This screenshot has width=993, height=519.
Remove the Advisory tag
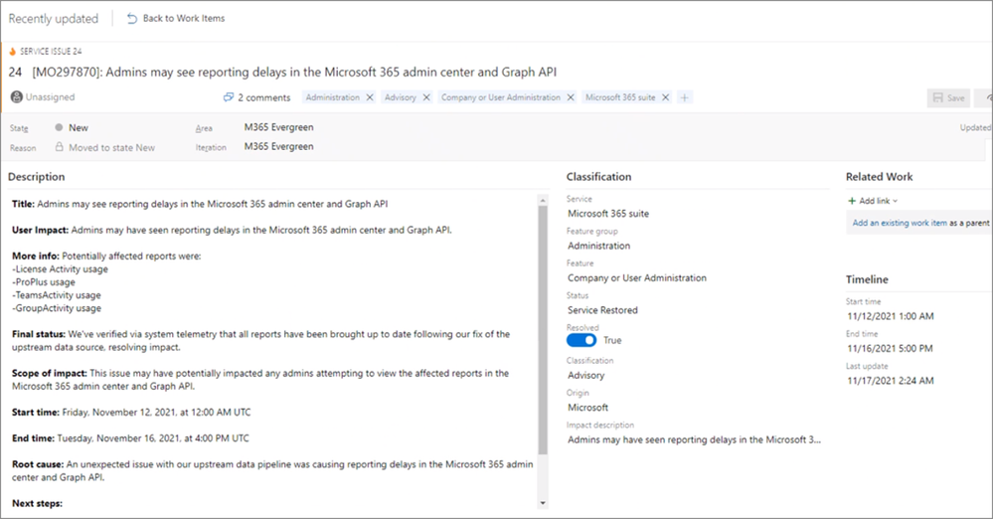coord(426,97)
